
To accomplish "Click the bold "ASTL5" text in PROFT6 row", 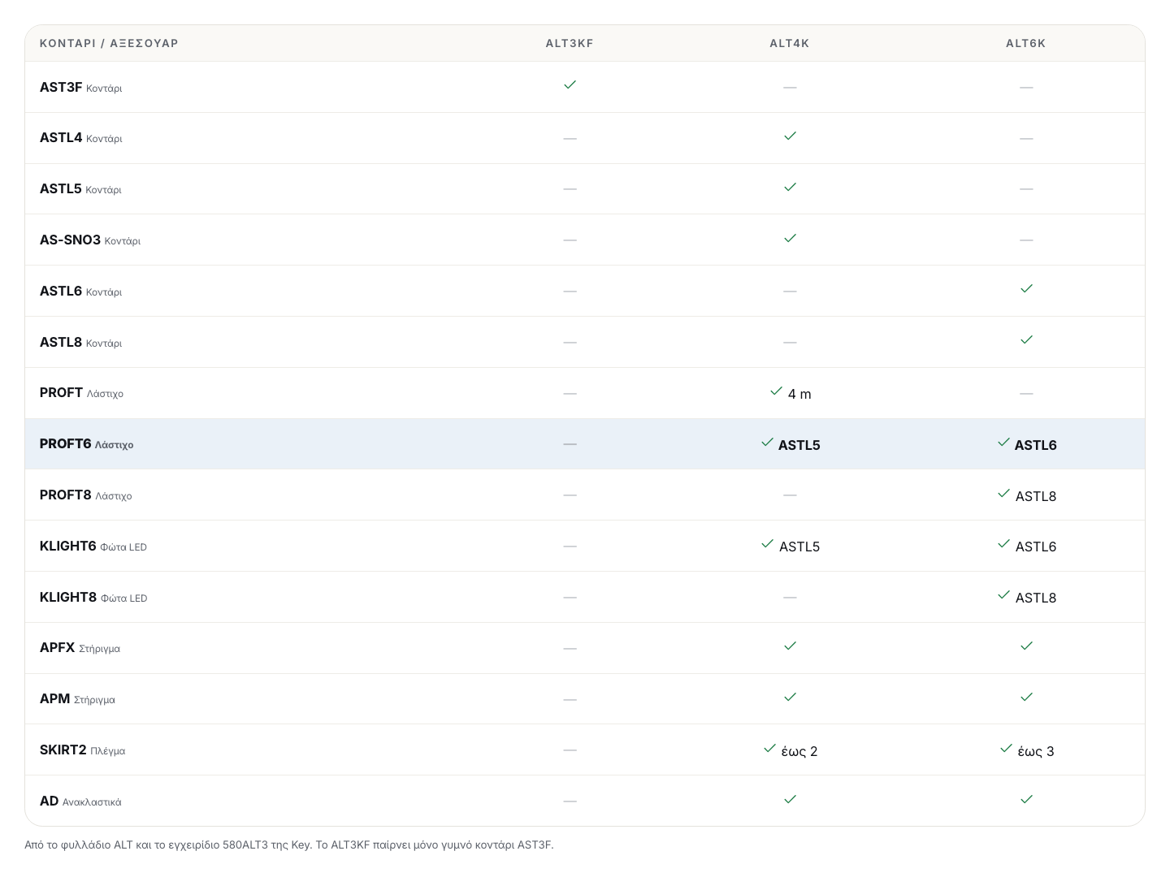I will tap(799, 445).
